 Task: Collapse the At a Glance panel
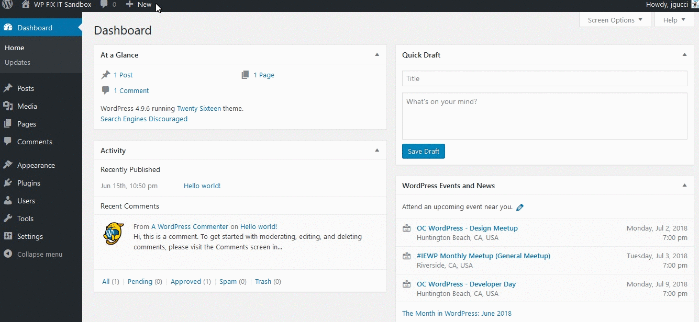(377, 55)
